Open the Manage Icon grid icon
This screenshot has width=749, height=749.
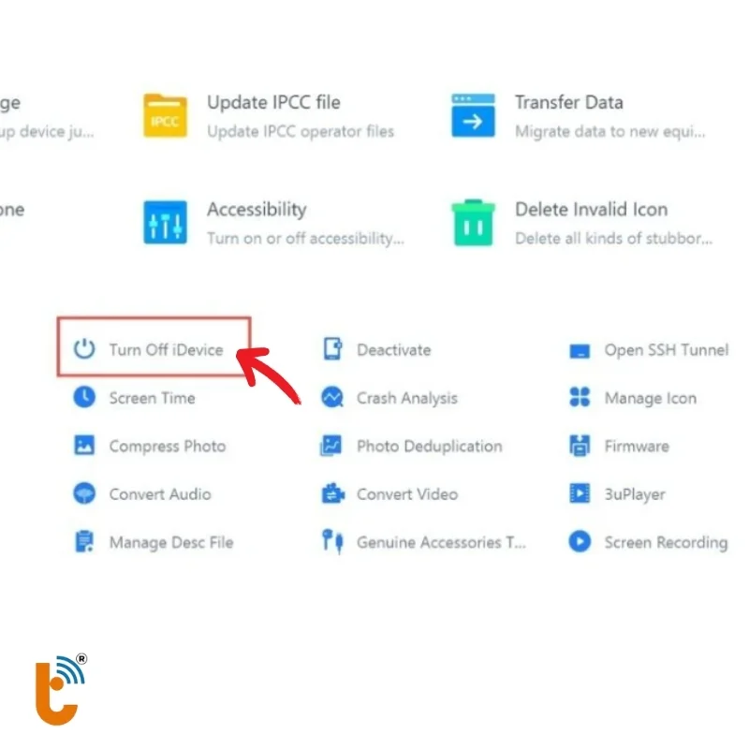[580, 398]
